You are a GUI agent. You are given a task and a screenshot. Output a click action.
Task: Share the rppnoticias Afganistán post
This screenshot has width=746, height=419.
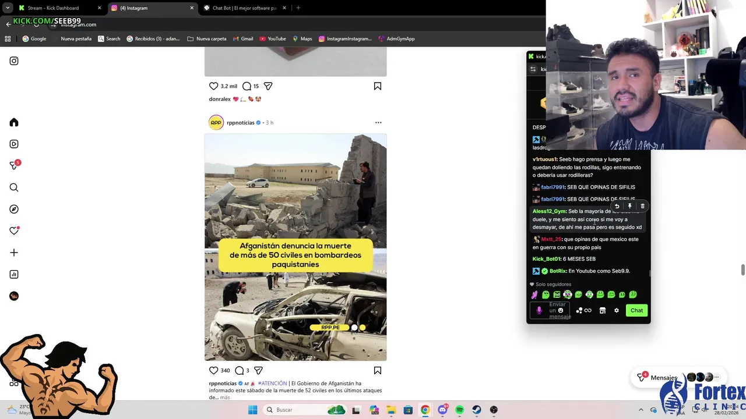258,371
